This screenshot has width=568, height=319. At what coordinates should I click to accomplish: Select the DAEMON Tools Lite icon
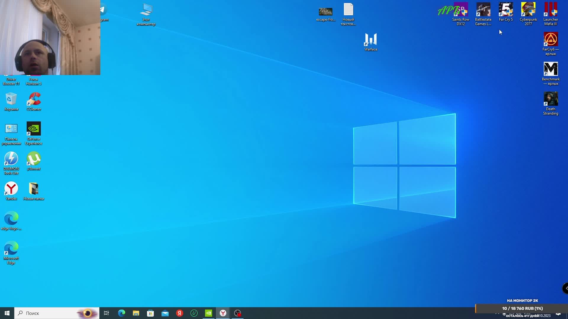click(x=11, y=159)
